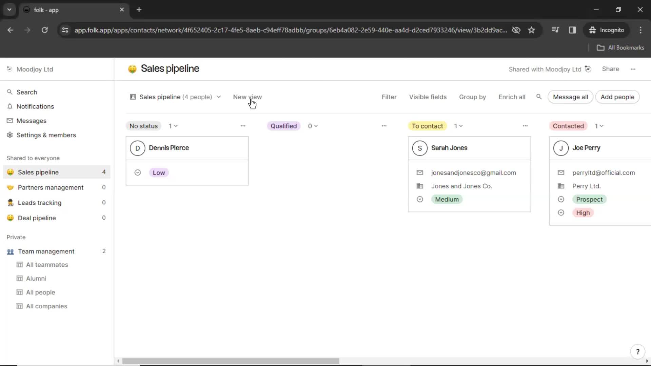Click the Filter icon for pipeline
Image resolution: width=651 pixels, height=366 pixels.
pos(389,97)
